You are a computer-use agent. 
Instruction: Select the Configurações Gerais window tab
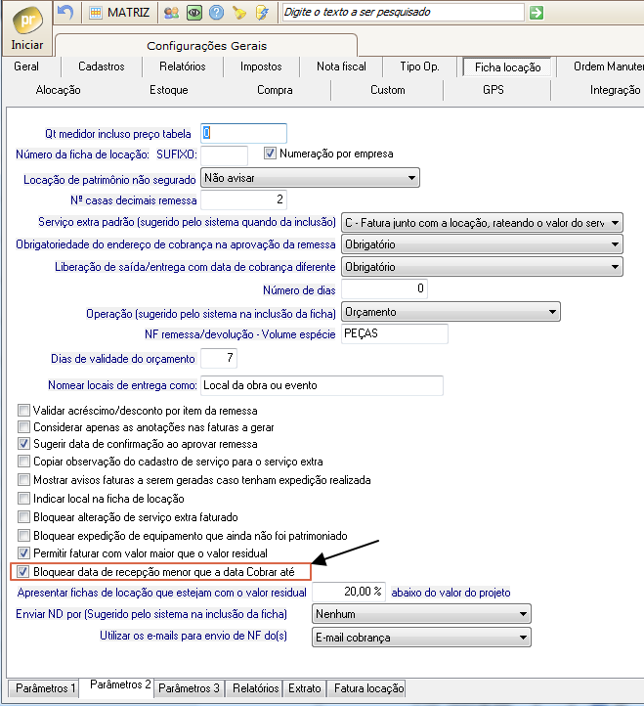206,46
